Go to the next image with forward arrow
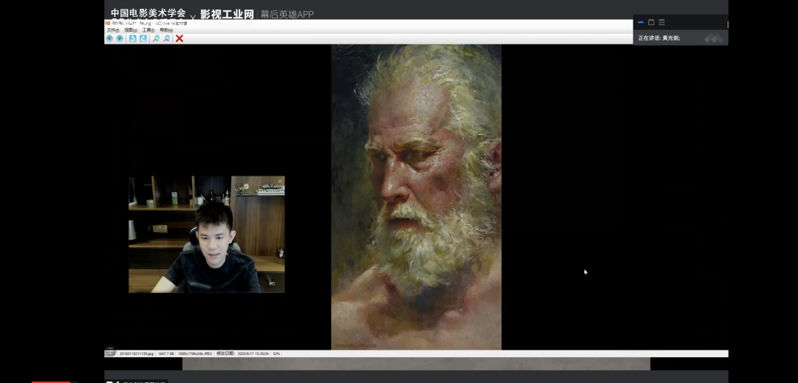This screenshot has height=383, width=798. [x=120, y=38]
